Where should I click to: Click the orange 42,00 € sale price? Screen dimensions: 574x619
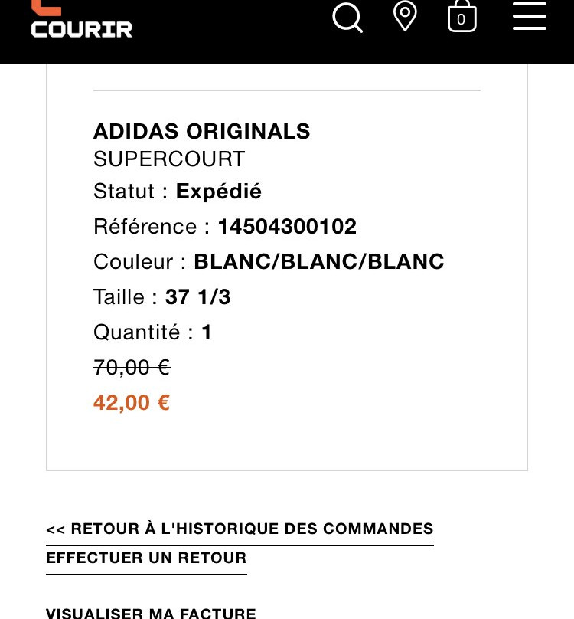coord(132,403)
